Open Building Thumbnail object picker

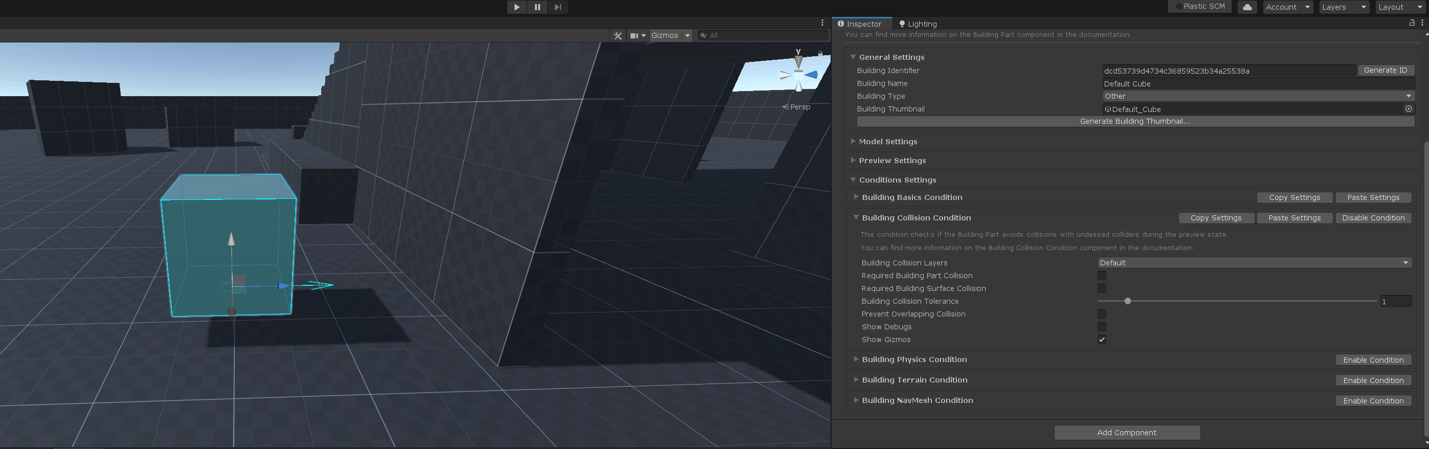1408,109
